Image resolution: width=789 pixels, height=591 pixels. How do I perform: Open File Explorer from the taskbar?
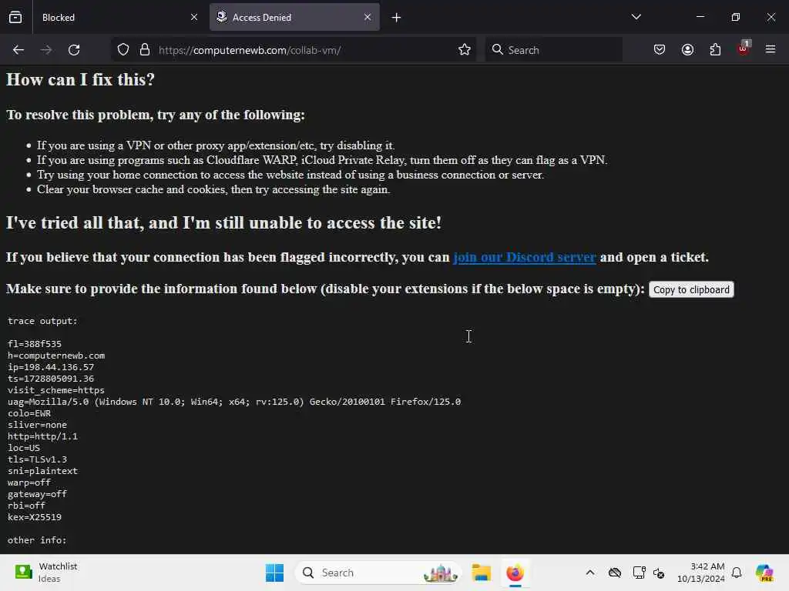pos(481,573)
